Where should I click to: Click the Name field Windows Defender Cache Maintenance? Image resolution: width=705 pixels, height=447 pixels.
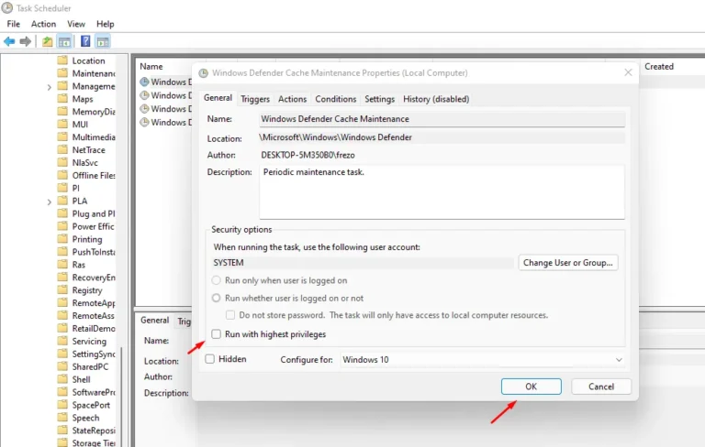click(442, 119)
